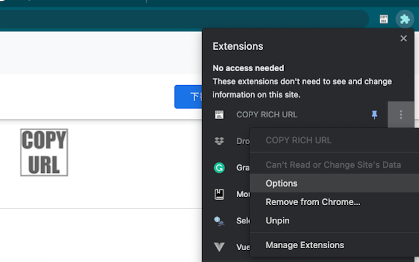Viewport: 419px width, 262px height.
Task: Click the COPY RICH URL extension icon in list
Action: click(219, 115)
